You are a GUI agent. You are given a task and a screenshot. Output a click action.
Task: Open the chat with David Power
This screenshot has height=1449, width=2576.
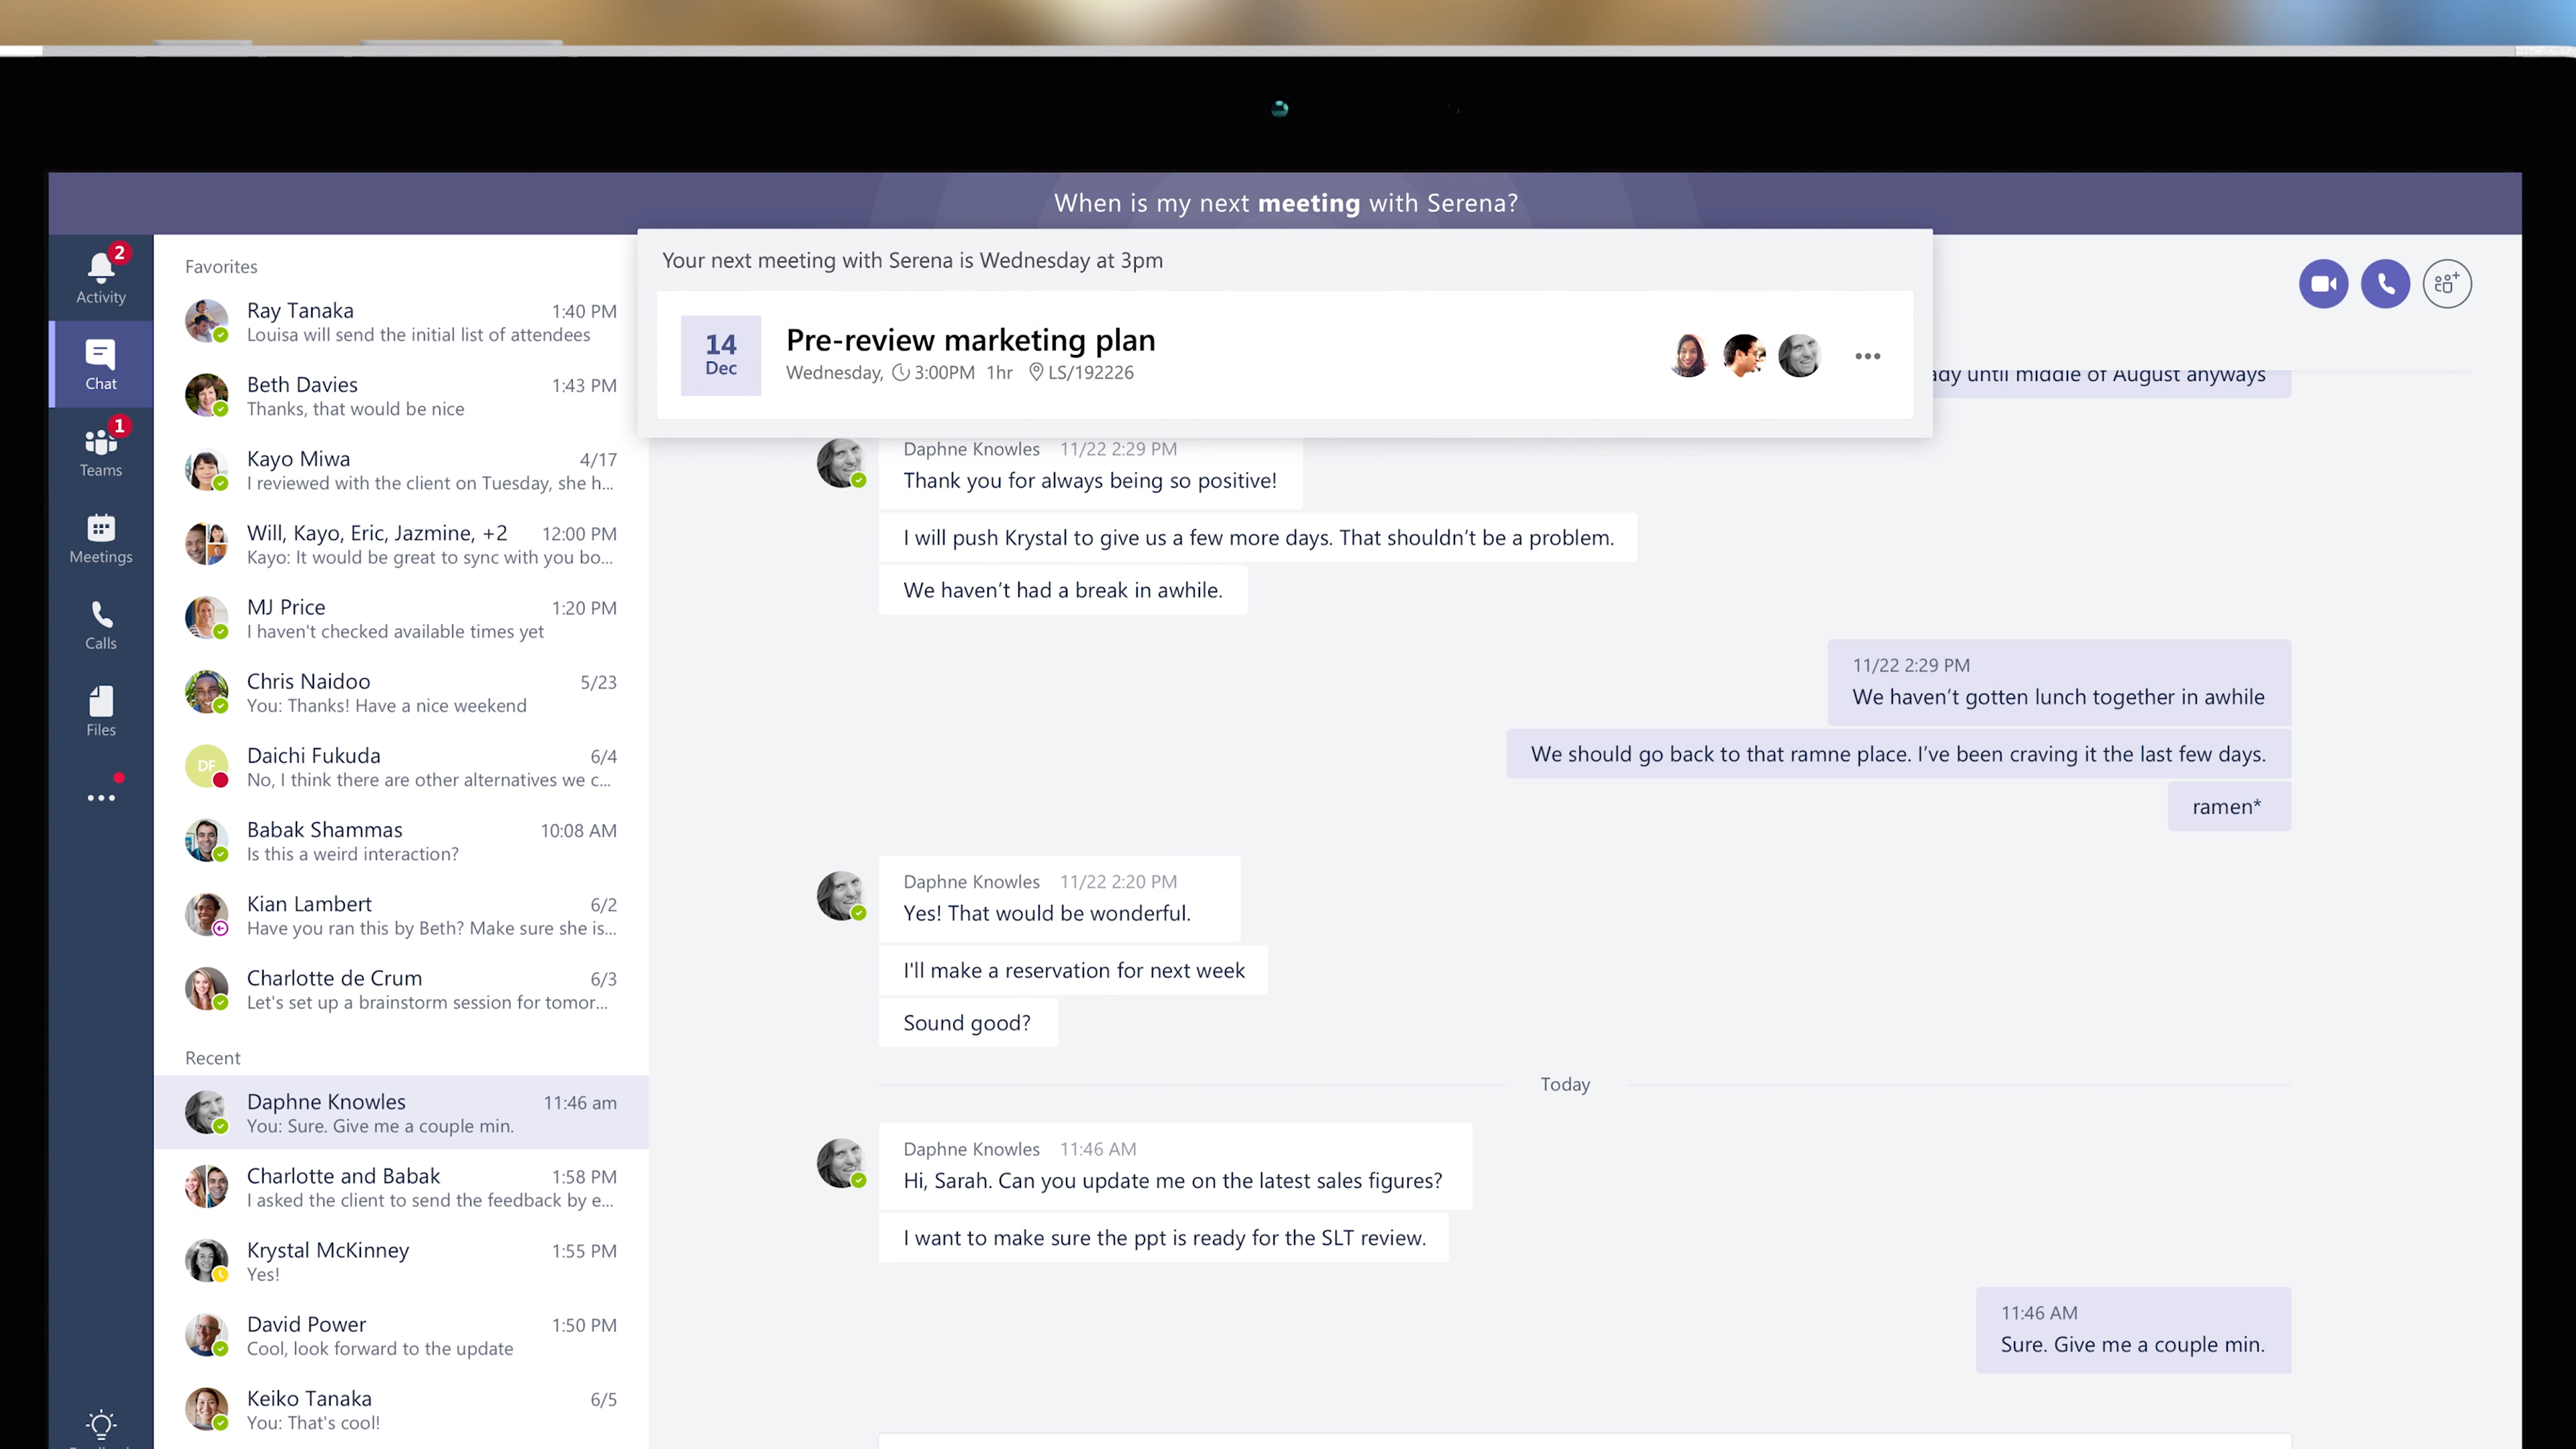401,1335
